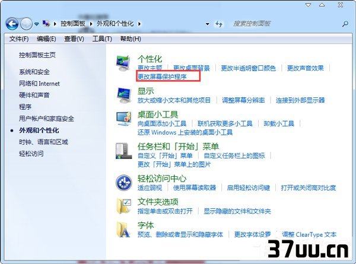Click the refresh button beside address bar
The image size is (356, 264).
(x=219, y=24)
